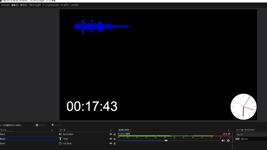
Task: Toggle the lock on Lua Clock source
Action: tap(115, 143)
